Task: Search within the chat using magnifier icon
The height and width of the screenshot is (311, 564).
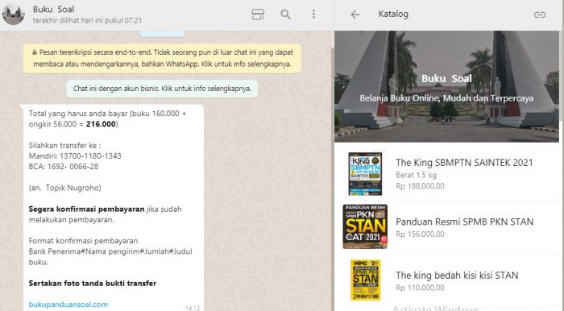Action: click(285, 15)
